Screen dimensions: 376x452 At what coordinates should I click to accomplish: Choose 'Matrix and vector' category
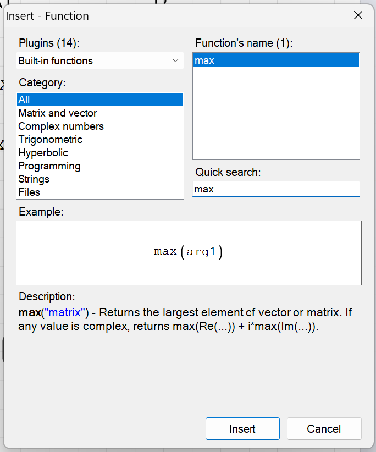58,113
